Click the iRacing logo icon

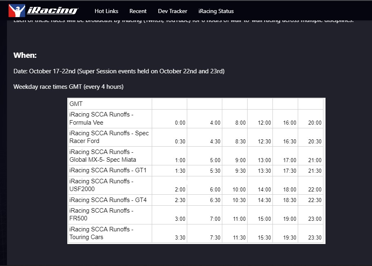[x=17, y=11]
